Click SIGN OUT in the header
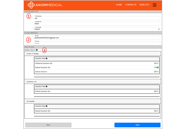 [x=144, y=5]
